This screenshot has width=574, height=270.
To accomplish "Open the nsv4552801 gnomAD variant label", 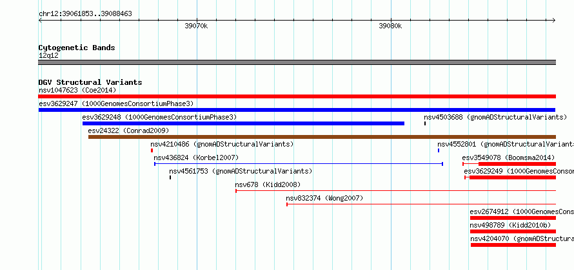I will 506,144.
